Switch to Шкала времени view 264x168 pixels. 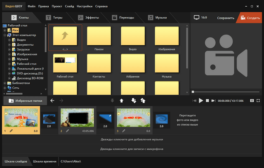[45, 161]
